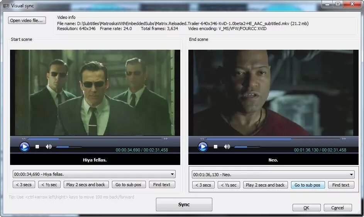Click the Sync button
Screen dimensions: 364x217
184,205
